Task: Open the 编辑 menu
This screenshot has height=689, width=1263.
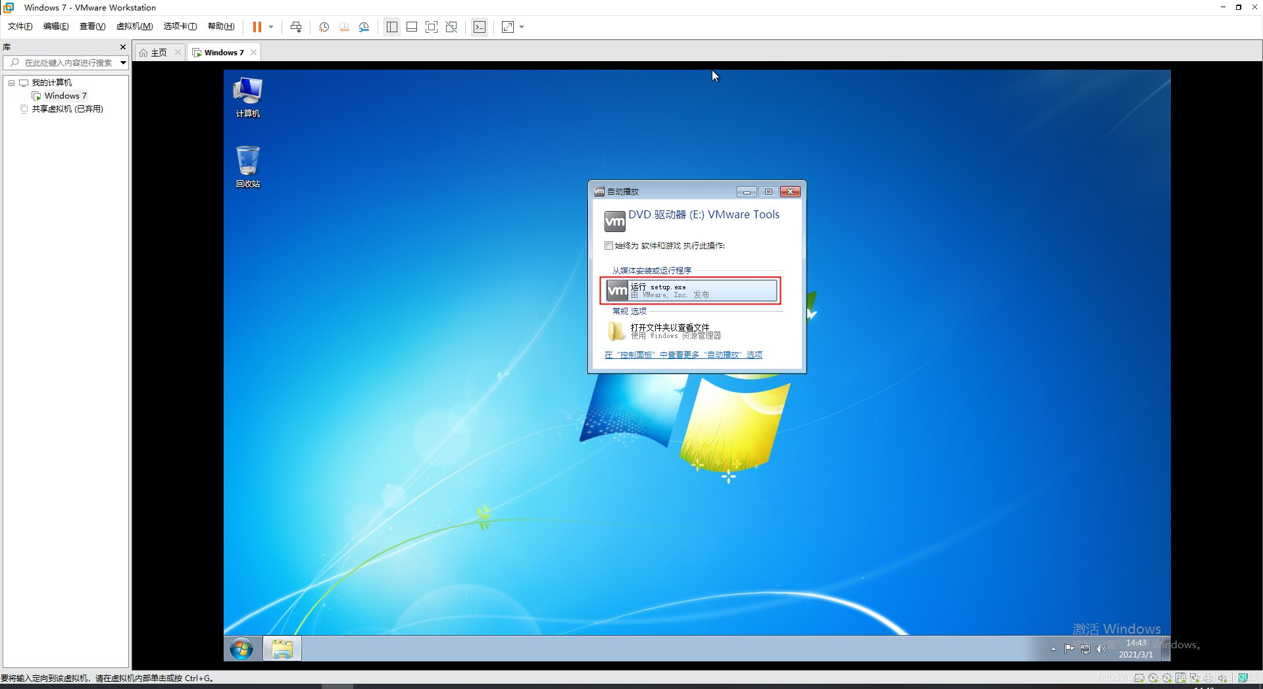Action: pyautogui.click(x=56, y=26)
